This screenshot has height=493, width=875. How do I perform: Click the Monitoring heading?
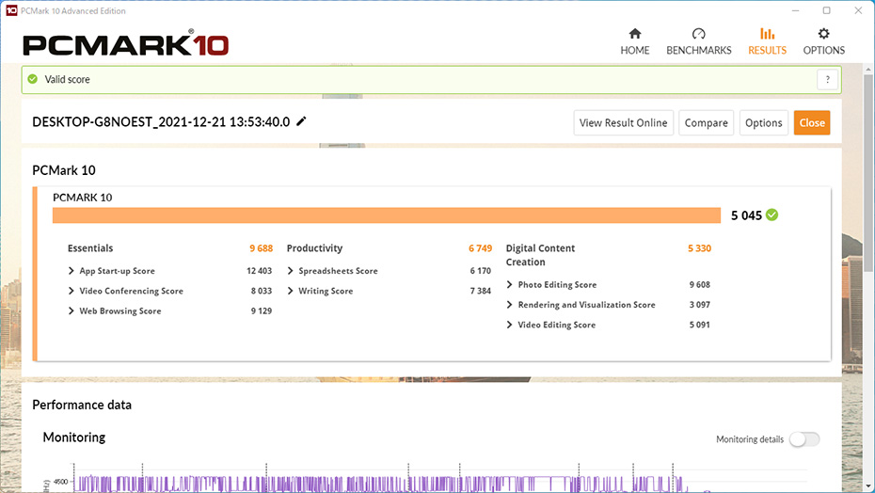74,437
